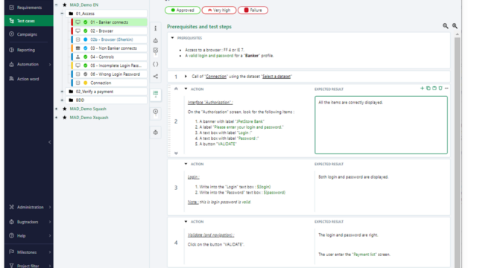The image size is (477, 268).
Task: Select test case 03 - Non Banker connects
Action: tap(110, 48)
